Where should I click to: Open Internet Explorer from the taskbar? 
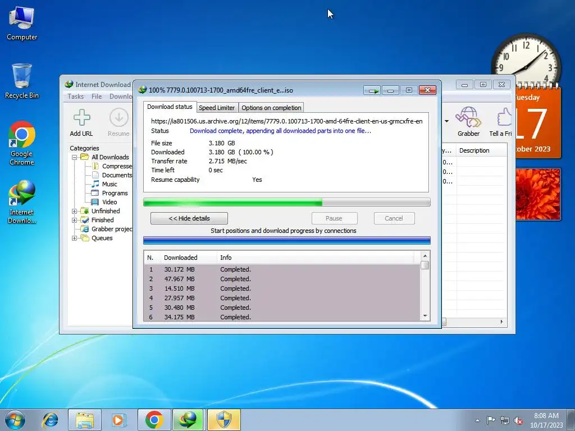click(x=50, y=420)
